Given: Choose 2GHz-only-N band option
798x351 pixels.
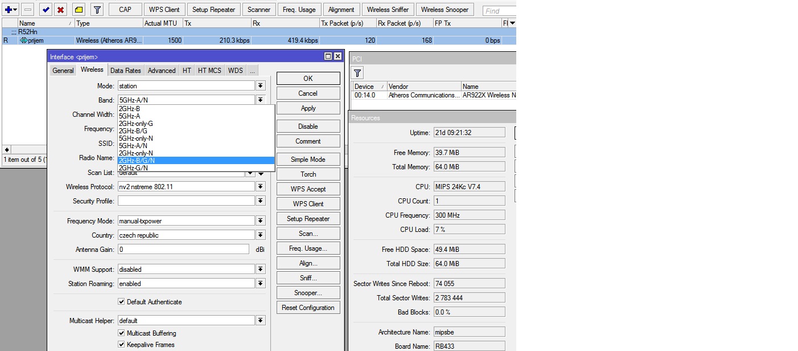Looking at the screenshot, I should point(196,153).
